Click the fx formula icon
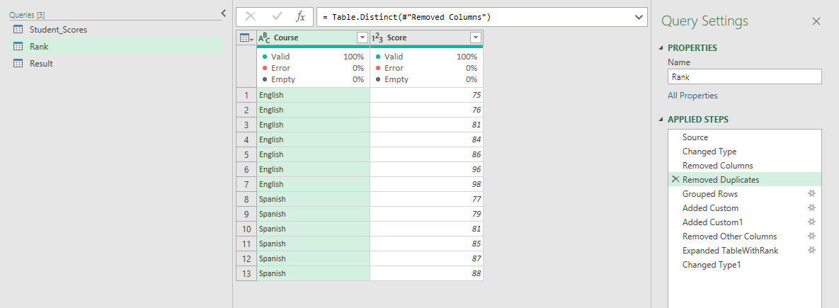The image size is (839, 308). (x=300, y=17)
